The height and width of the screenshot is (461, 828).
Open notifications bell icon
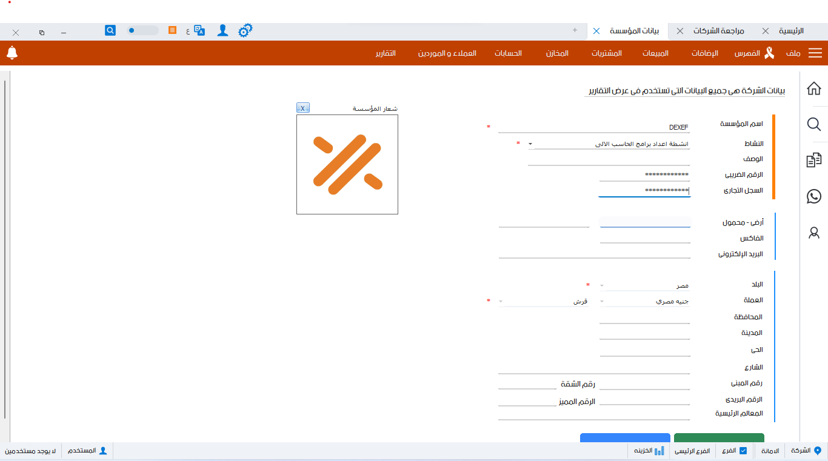[12, 53]
